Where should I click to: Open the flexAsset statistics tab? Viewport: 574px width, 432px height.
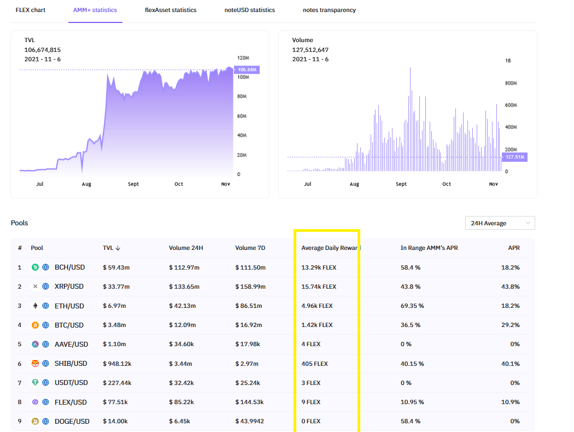(171, 10)
